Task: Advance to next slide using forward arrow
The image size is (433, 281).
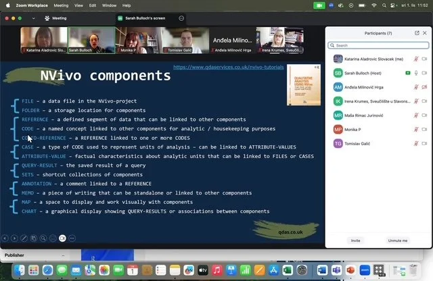Action: coord(14,238)
